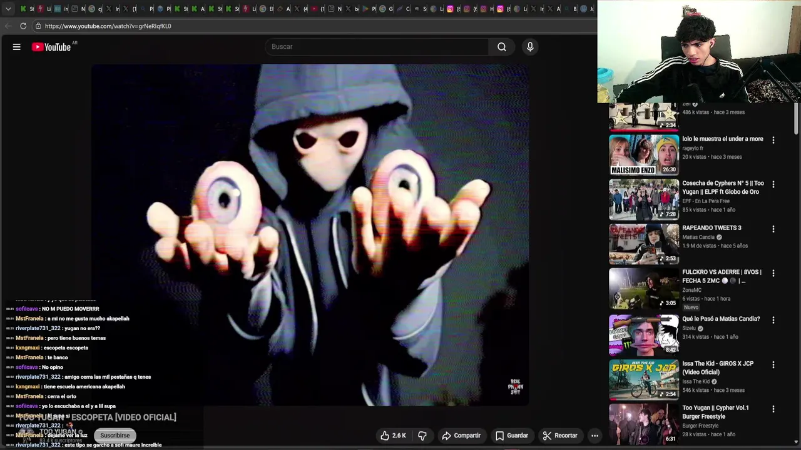Click chat message 'escopeta escopeta'
This screenshot has width=801, height=450.
66,347
